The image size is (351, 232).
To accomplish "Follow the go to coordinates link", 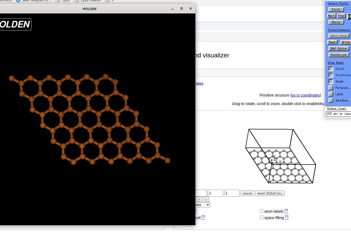I will [305, 95].
